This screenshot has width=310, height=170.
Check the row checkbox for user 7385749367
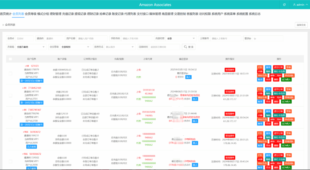click(11, 118)
